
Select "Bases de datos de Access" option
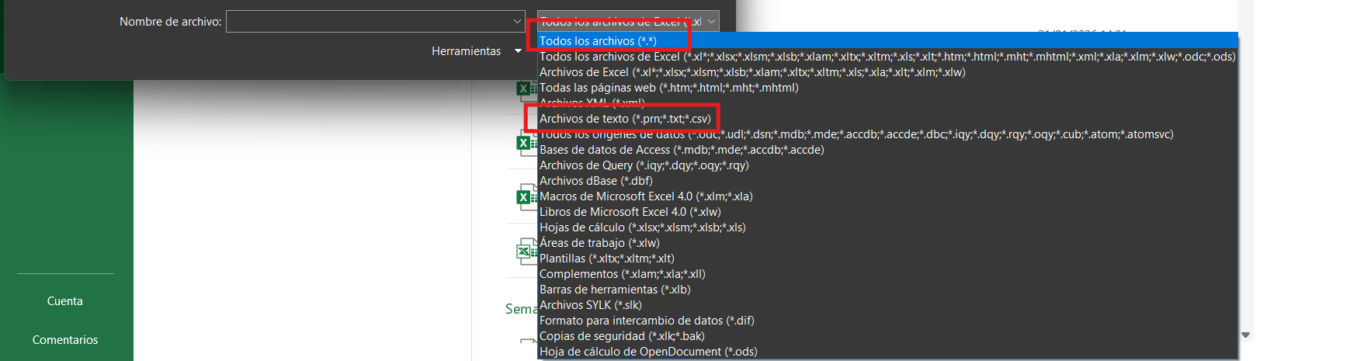tap(681, 150)
